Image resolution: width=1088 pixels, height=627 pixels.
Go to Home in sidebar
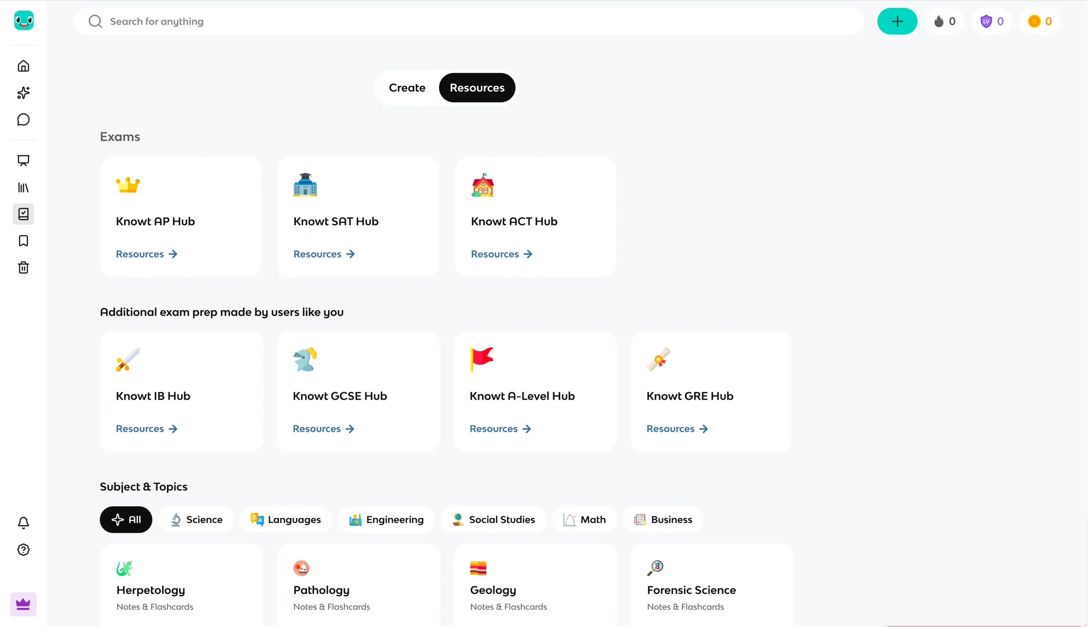point(23,66)
